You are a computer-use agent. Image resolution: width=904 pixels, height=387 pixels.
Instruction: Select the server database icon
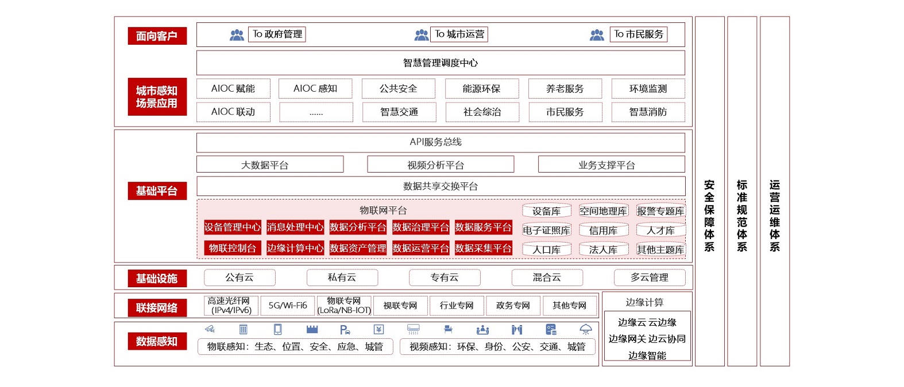coord(551,329)
